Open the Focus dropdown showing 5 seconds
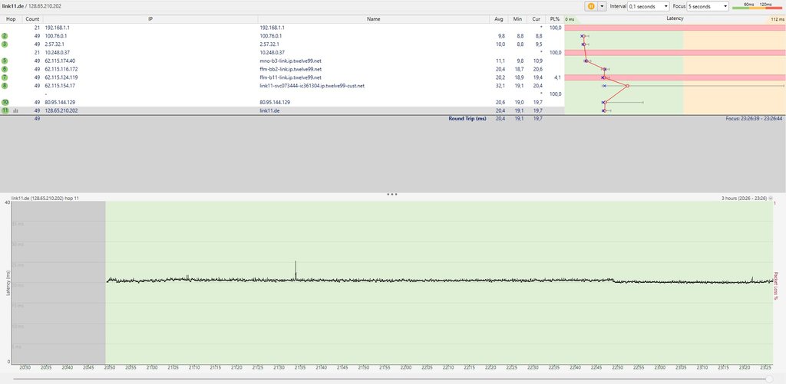786x384 pixels. point(708,6)
